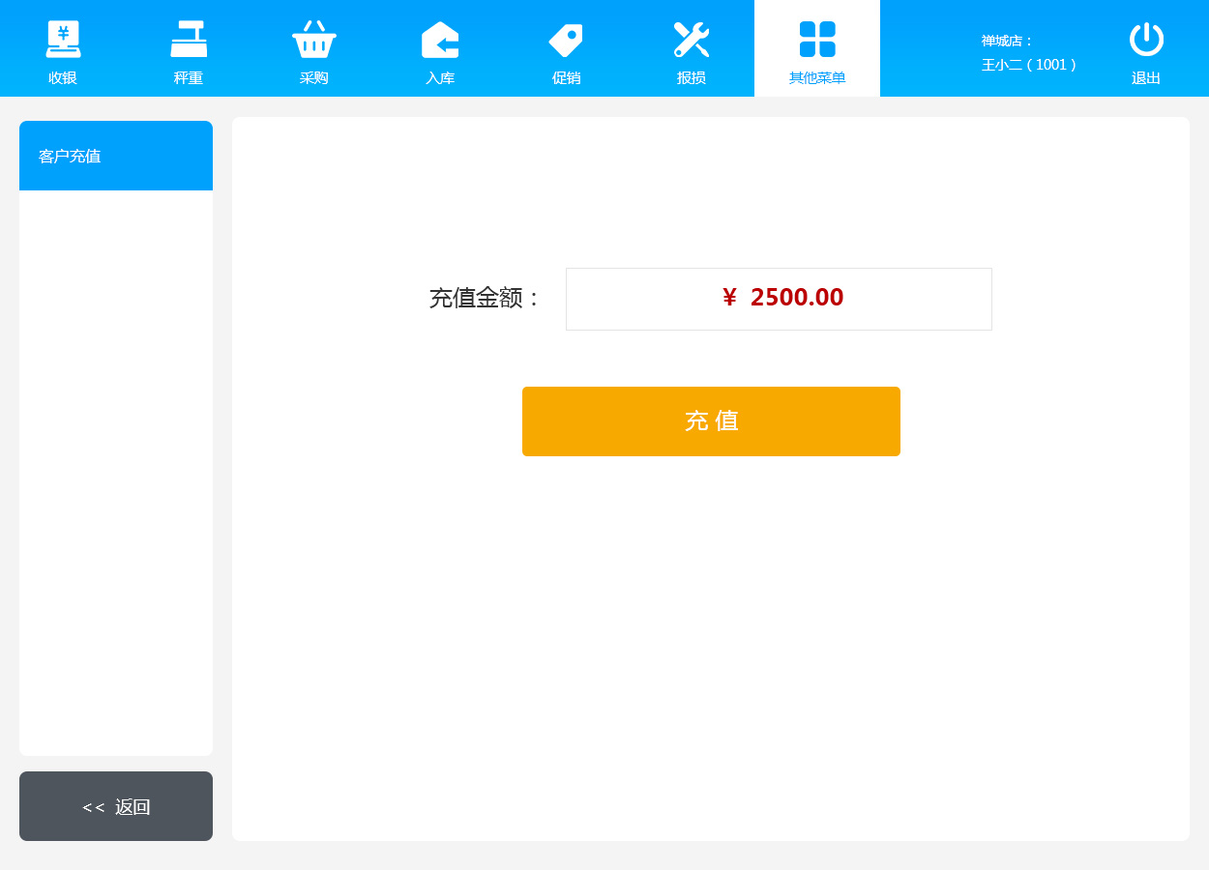Open the 采购 shopping basket icon
The width and height of the screenshot is (1209, 870).
[314, 39]
